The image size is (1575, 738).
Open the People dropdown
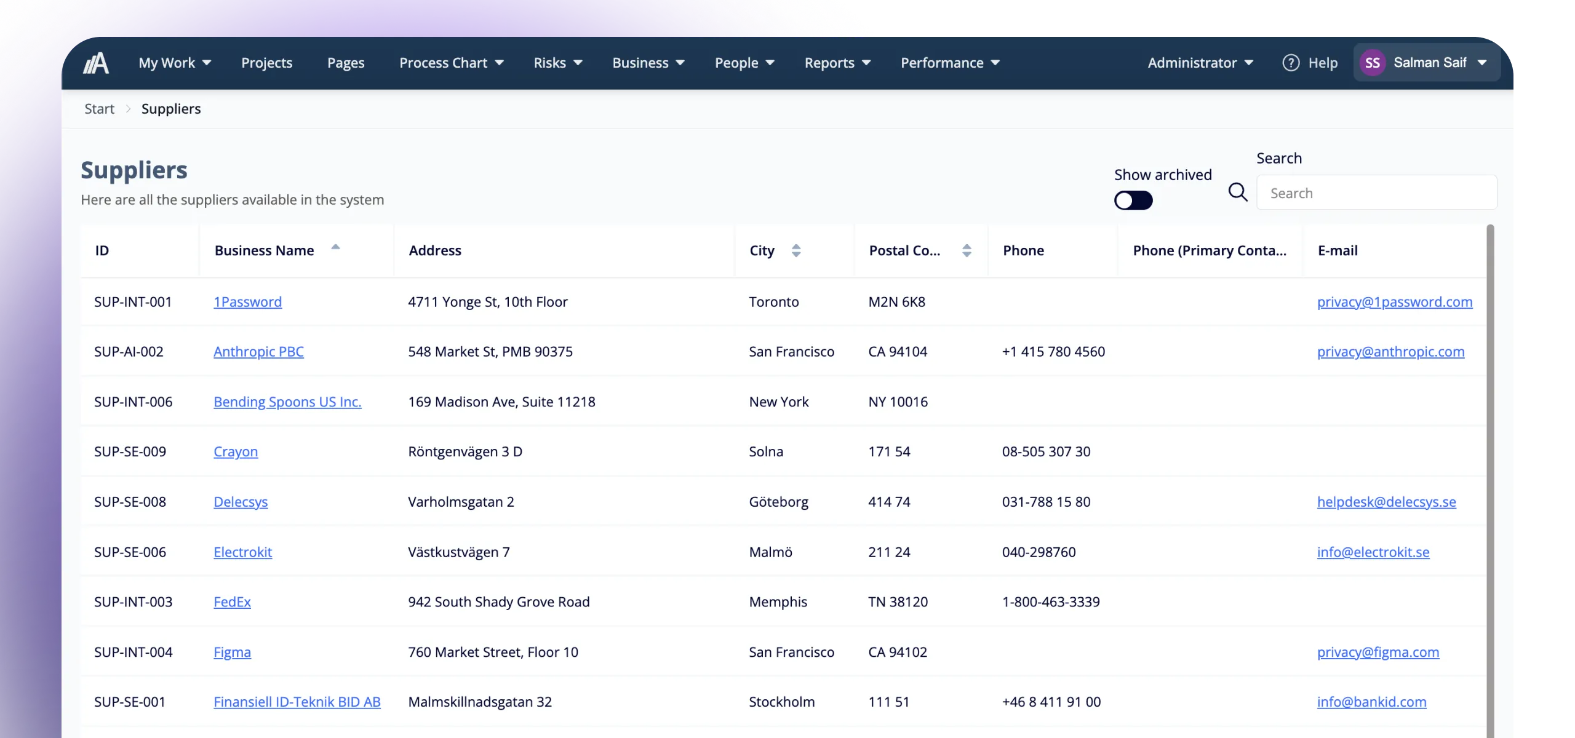point(744,63)
